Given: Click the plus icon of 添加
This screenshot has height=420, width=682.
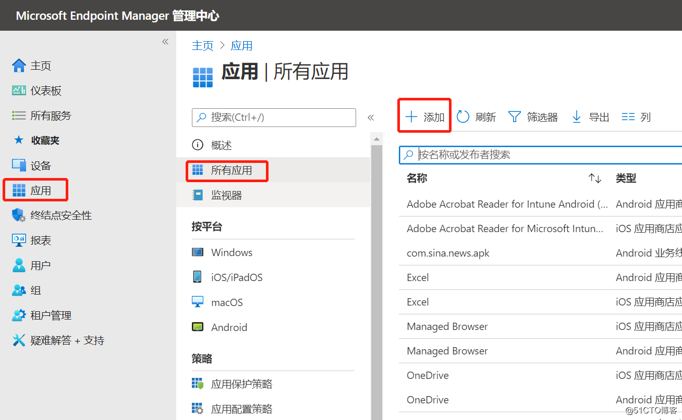Looking at the screenshot, I should tap(411, 117).
